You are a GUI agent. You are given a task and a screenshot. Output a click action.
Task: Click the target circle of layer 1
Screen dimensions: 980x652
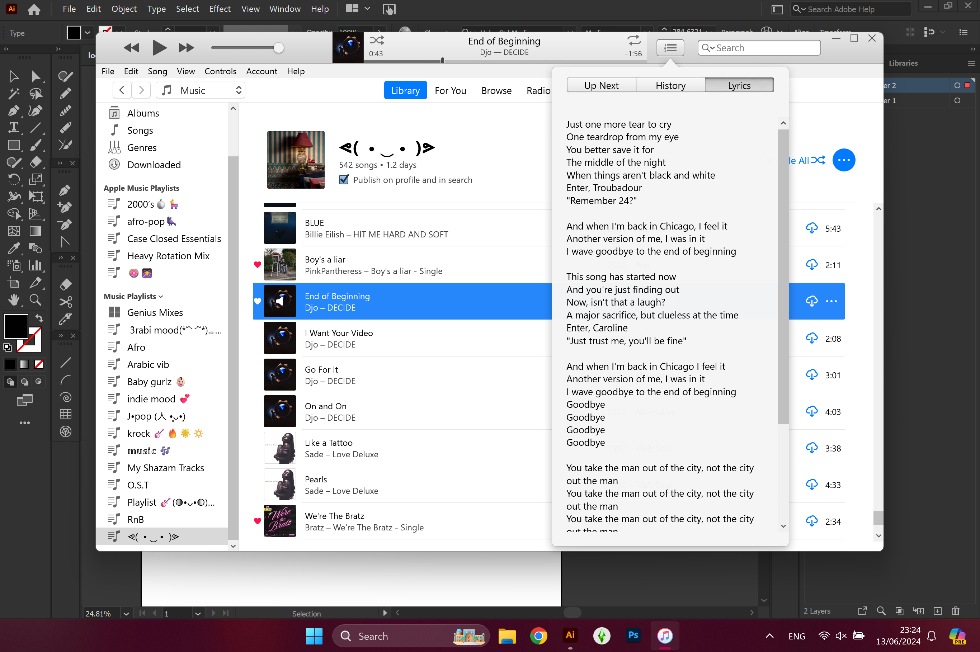pos(957,101)
